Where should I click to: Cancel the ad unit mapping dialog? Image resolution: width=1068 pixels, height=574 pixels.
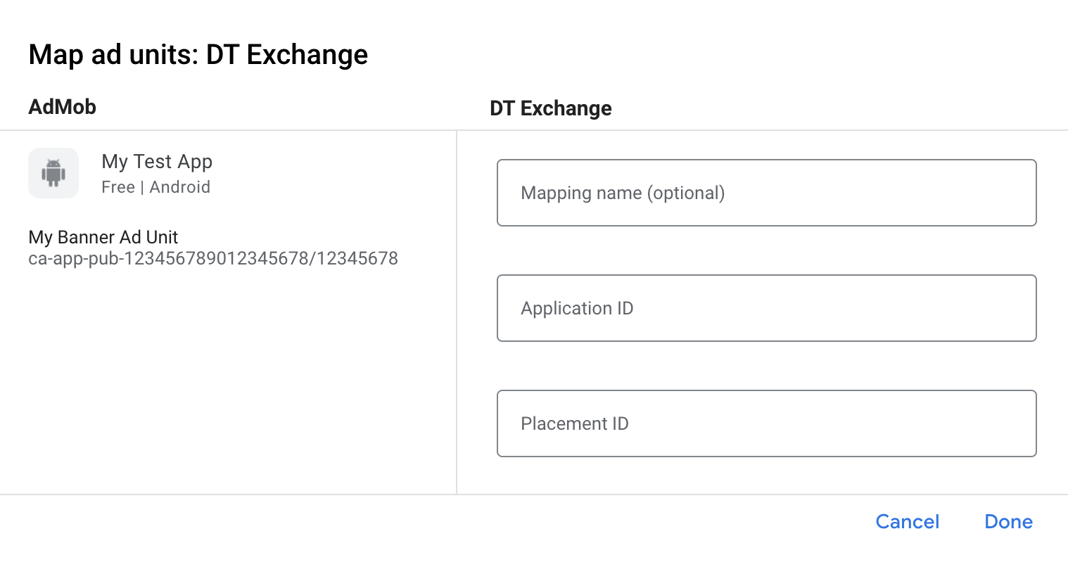907,522
